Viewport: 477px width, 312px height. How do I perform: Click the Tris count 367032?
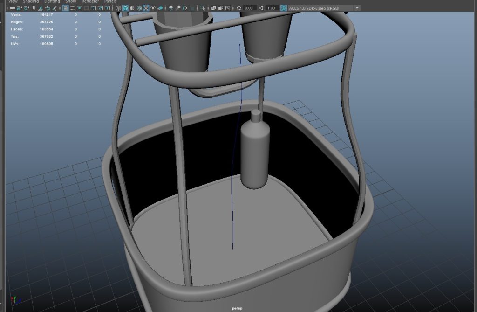tap(46, 36)
